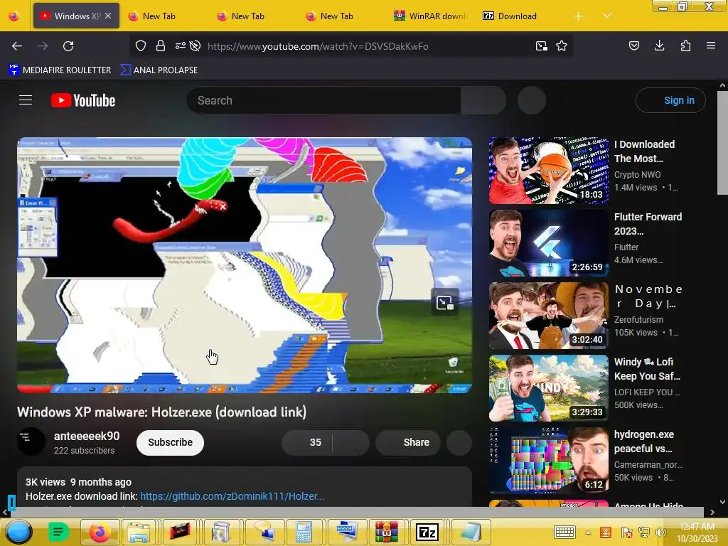Viewport: 728px width, 546px height.
Task: Open the Pocket save icon
Action: click(x=633, y=45)
